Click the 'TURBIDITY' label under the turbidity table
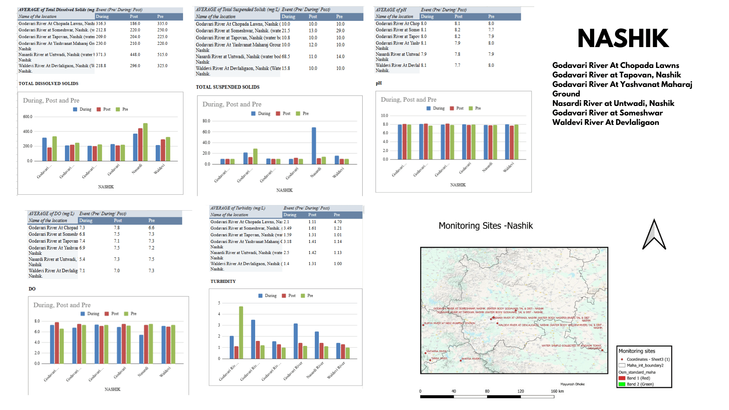729x410 pixels. 223,281
